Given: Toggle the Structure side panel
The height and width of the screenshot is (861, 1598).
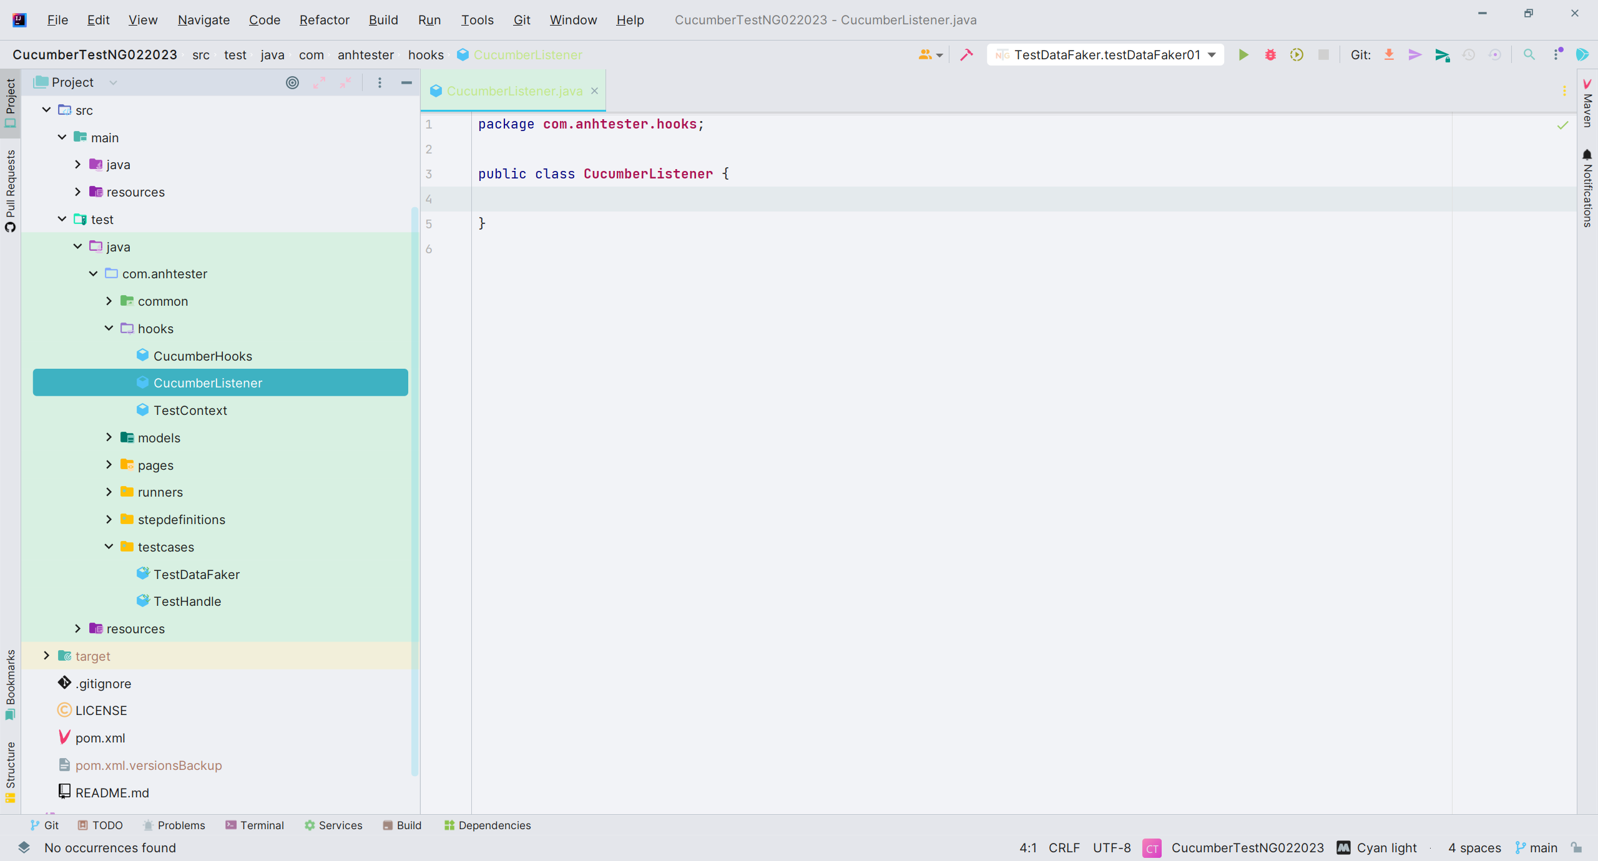Looking at the screenshot, I should (10, 772).
